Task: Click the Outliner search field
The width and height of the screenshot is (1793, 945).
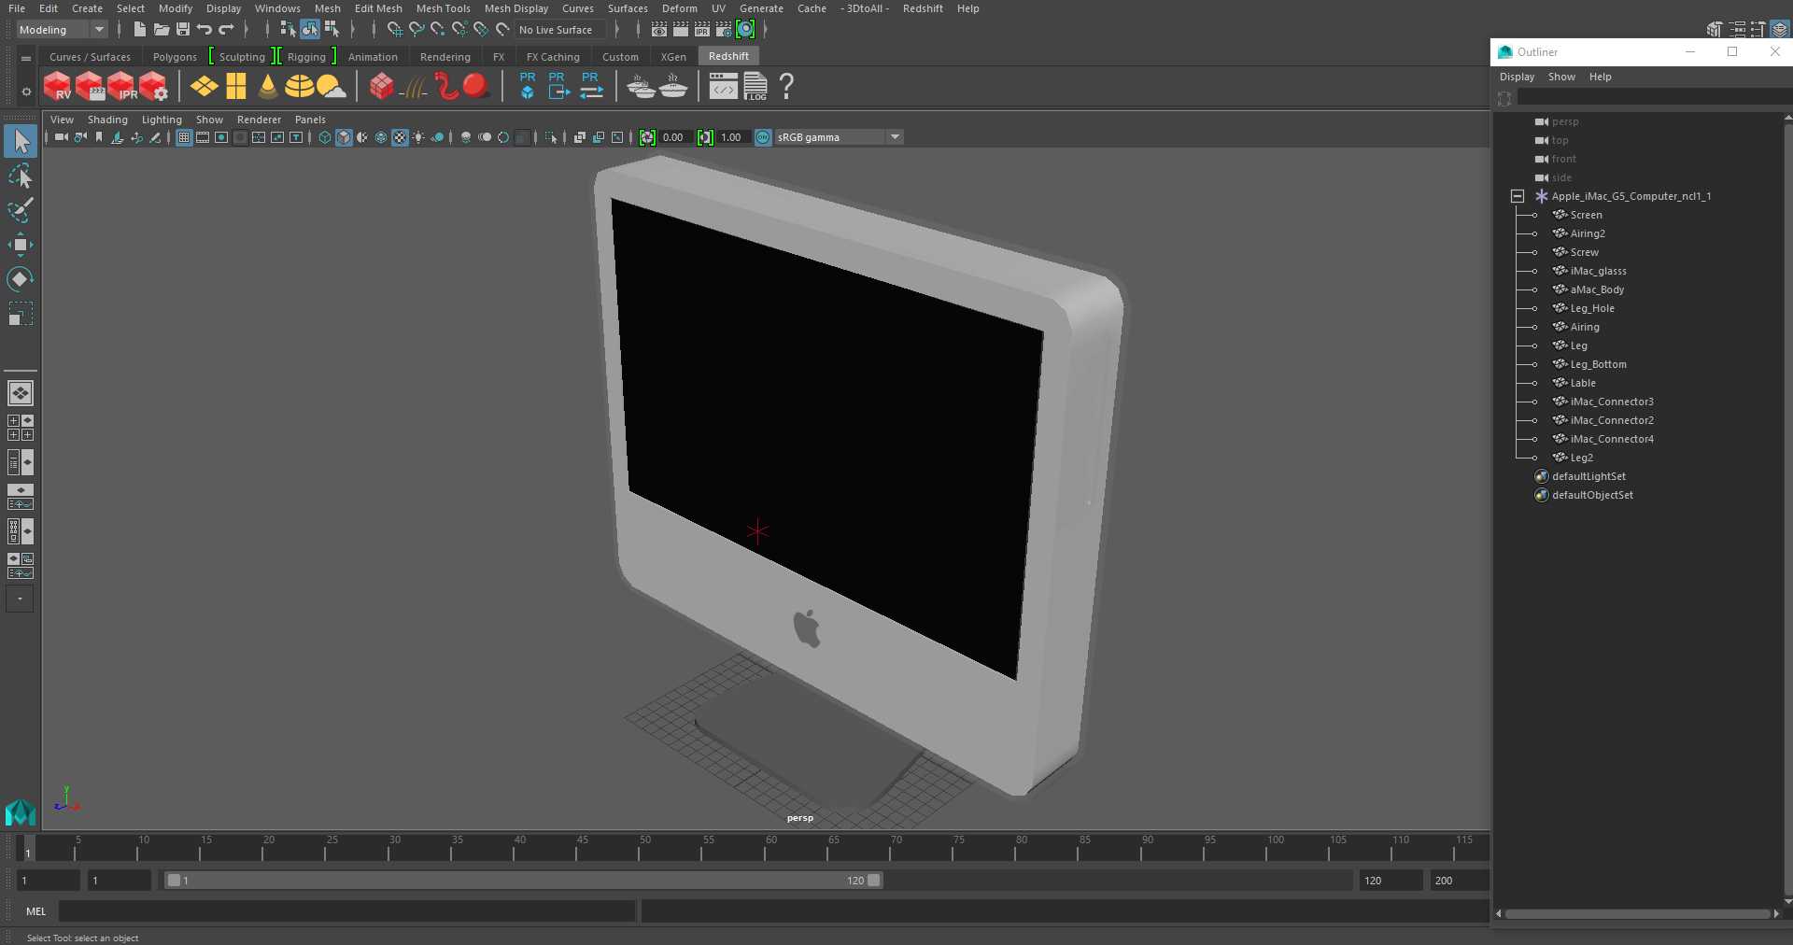Action: tap(1653, 97)
